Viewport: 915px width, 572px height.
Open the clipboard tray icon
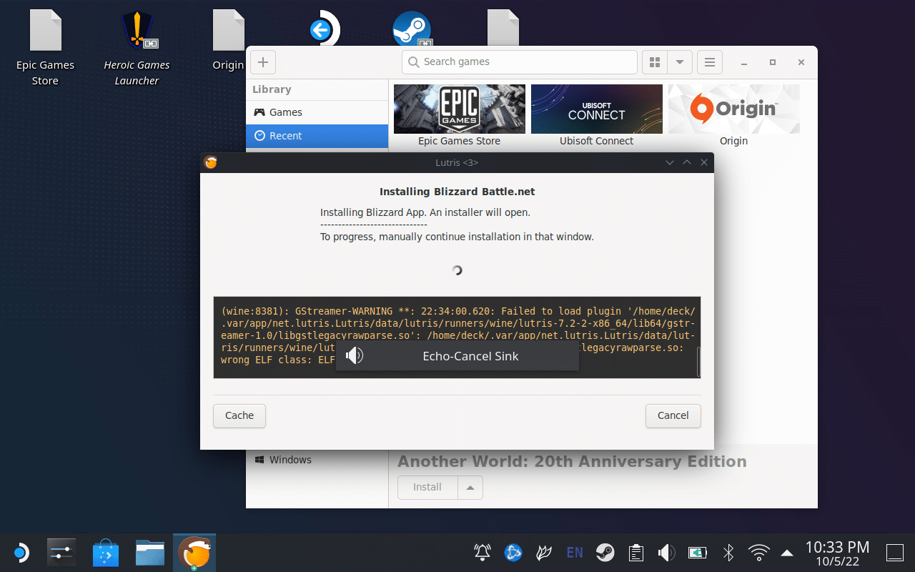pos(635,552)
